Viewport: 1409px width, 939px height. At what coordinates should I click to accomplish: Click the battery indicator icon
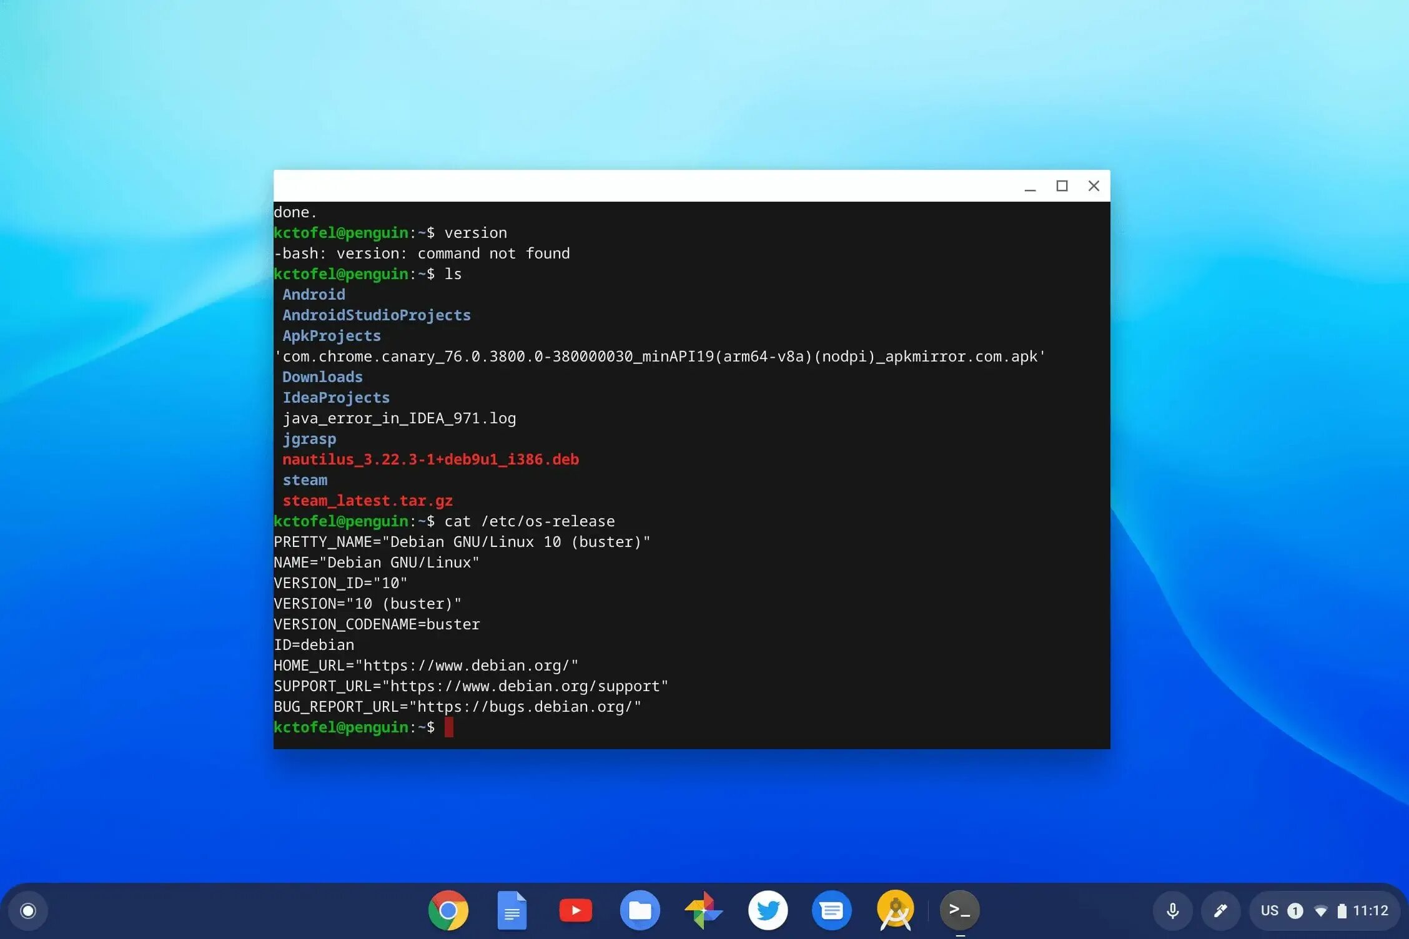pos(1342,911)
